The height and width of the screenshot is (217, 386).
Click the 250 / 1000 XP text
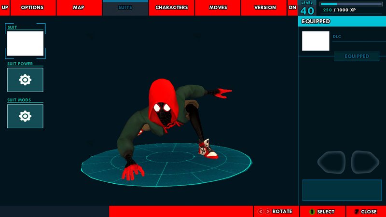pyautogui.click(x=340, y=10)
